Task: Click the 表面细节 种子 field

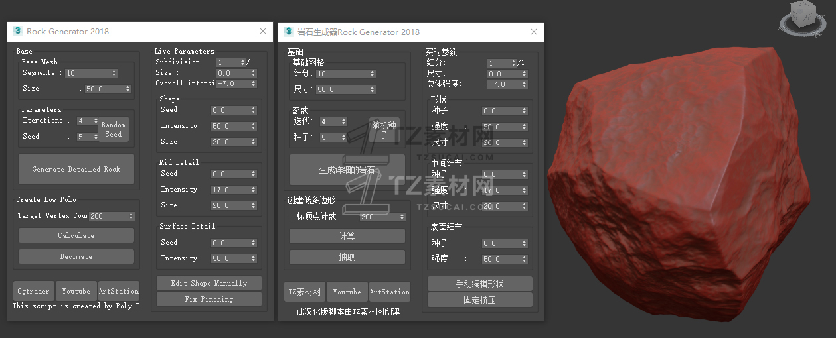Action: coord(501,243)
